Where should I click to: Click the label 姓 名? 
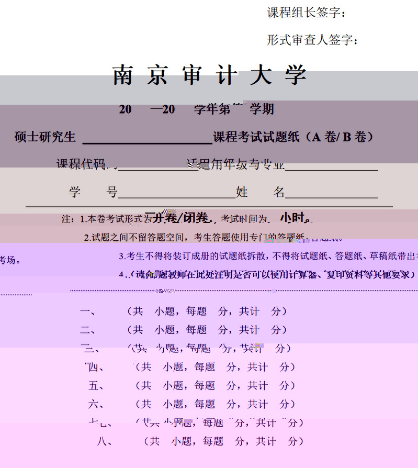click(x=260, y=192)
